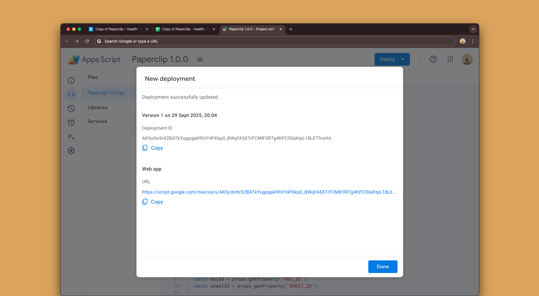Image resolution: width=539 pixels, height=296 pixels.
Task: Open the Libraries section
Action: (97, 107)
